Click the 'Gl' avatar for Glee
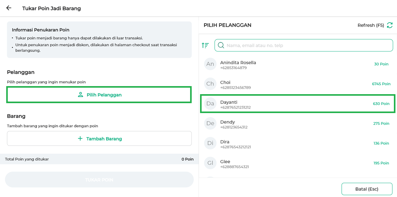This screenshot has width=397, height=197. click(x=210, y=163)
